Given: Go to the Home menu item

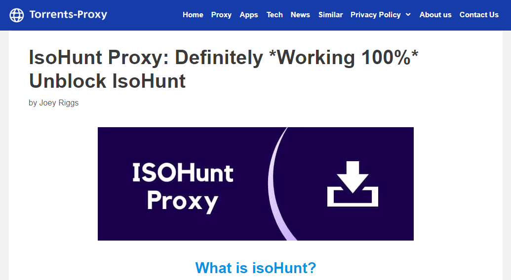Looking at the screenshot, I should [x=193, y=15].
